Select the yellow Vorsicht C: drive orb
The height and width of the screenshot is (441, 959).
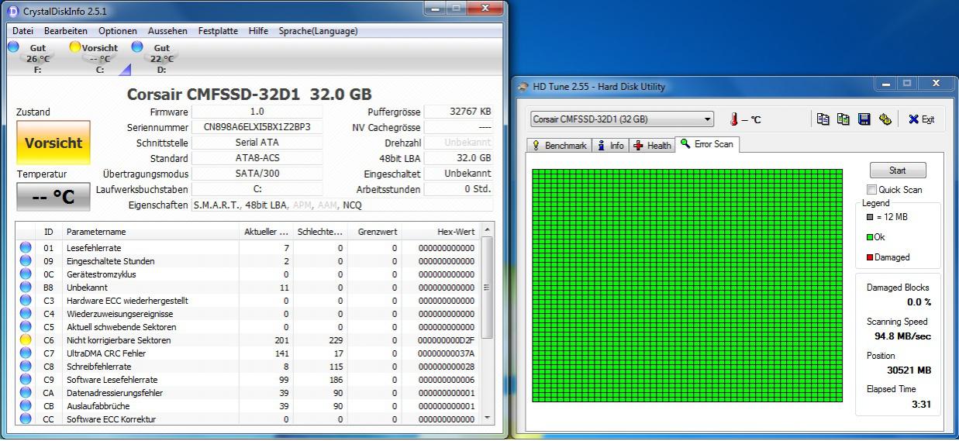pos(75,47)
